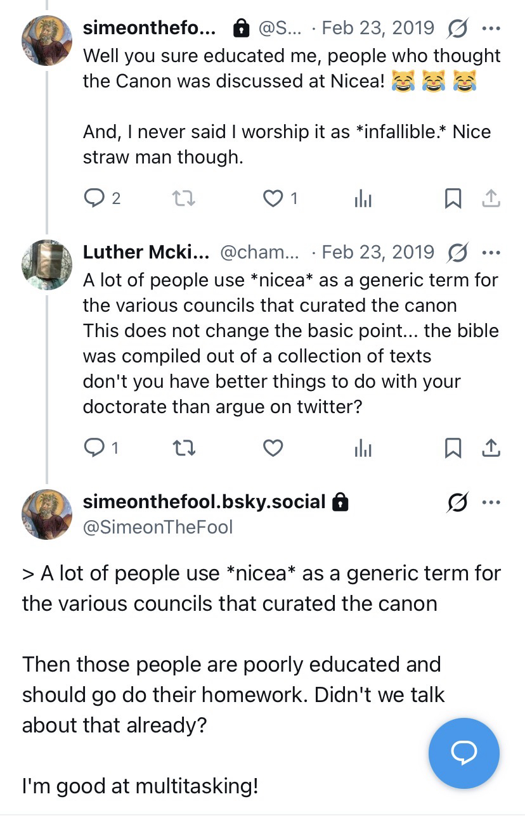Tap the blue floating reply button
This screenshot has width=525, height=818.
pos(463,753)
